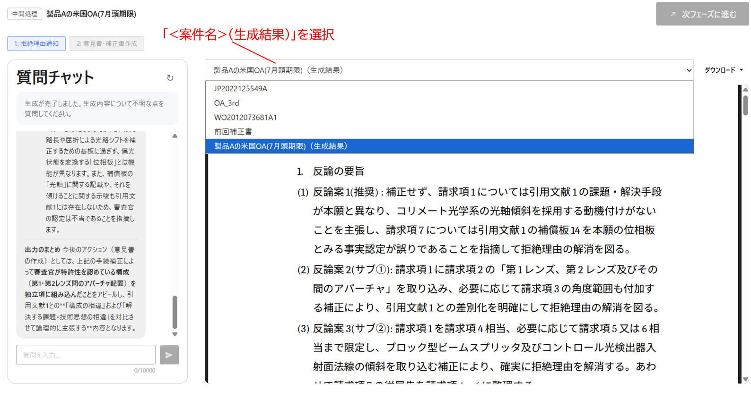The width and height of the screenshot is (751, 393).
Task: Open the document selector dropdown chevron
Action: (689, 70)
